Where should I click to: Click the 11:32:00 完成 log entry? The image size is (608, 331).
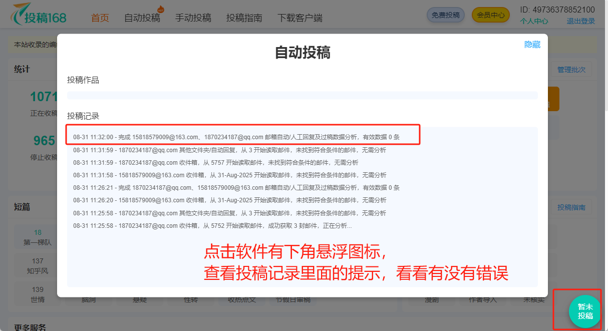(236, 137)
